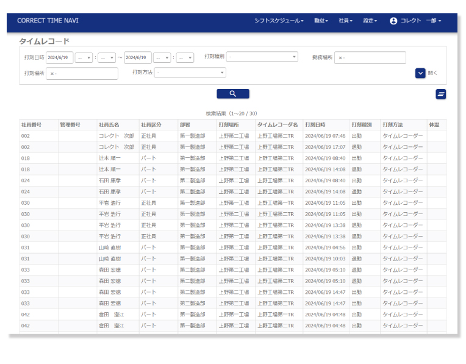The width and height of the screenshot is (466, 364).
Task: Open the start hour dropdown
Action: pos(84,58)
